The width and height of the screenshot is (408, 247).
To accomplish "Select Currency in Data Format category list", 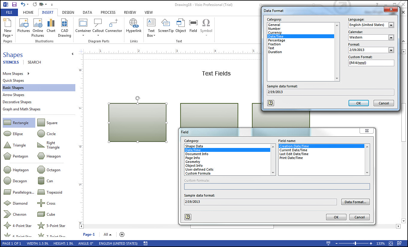I will click(x=275, y=33).
